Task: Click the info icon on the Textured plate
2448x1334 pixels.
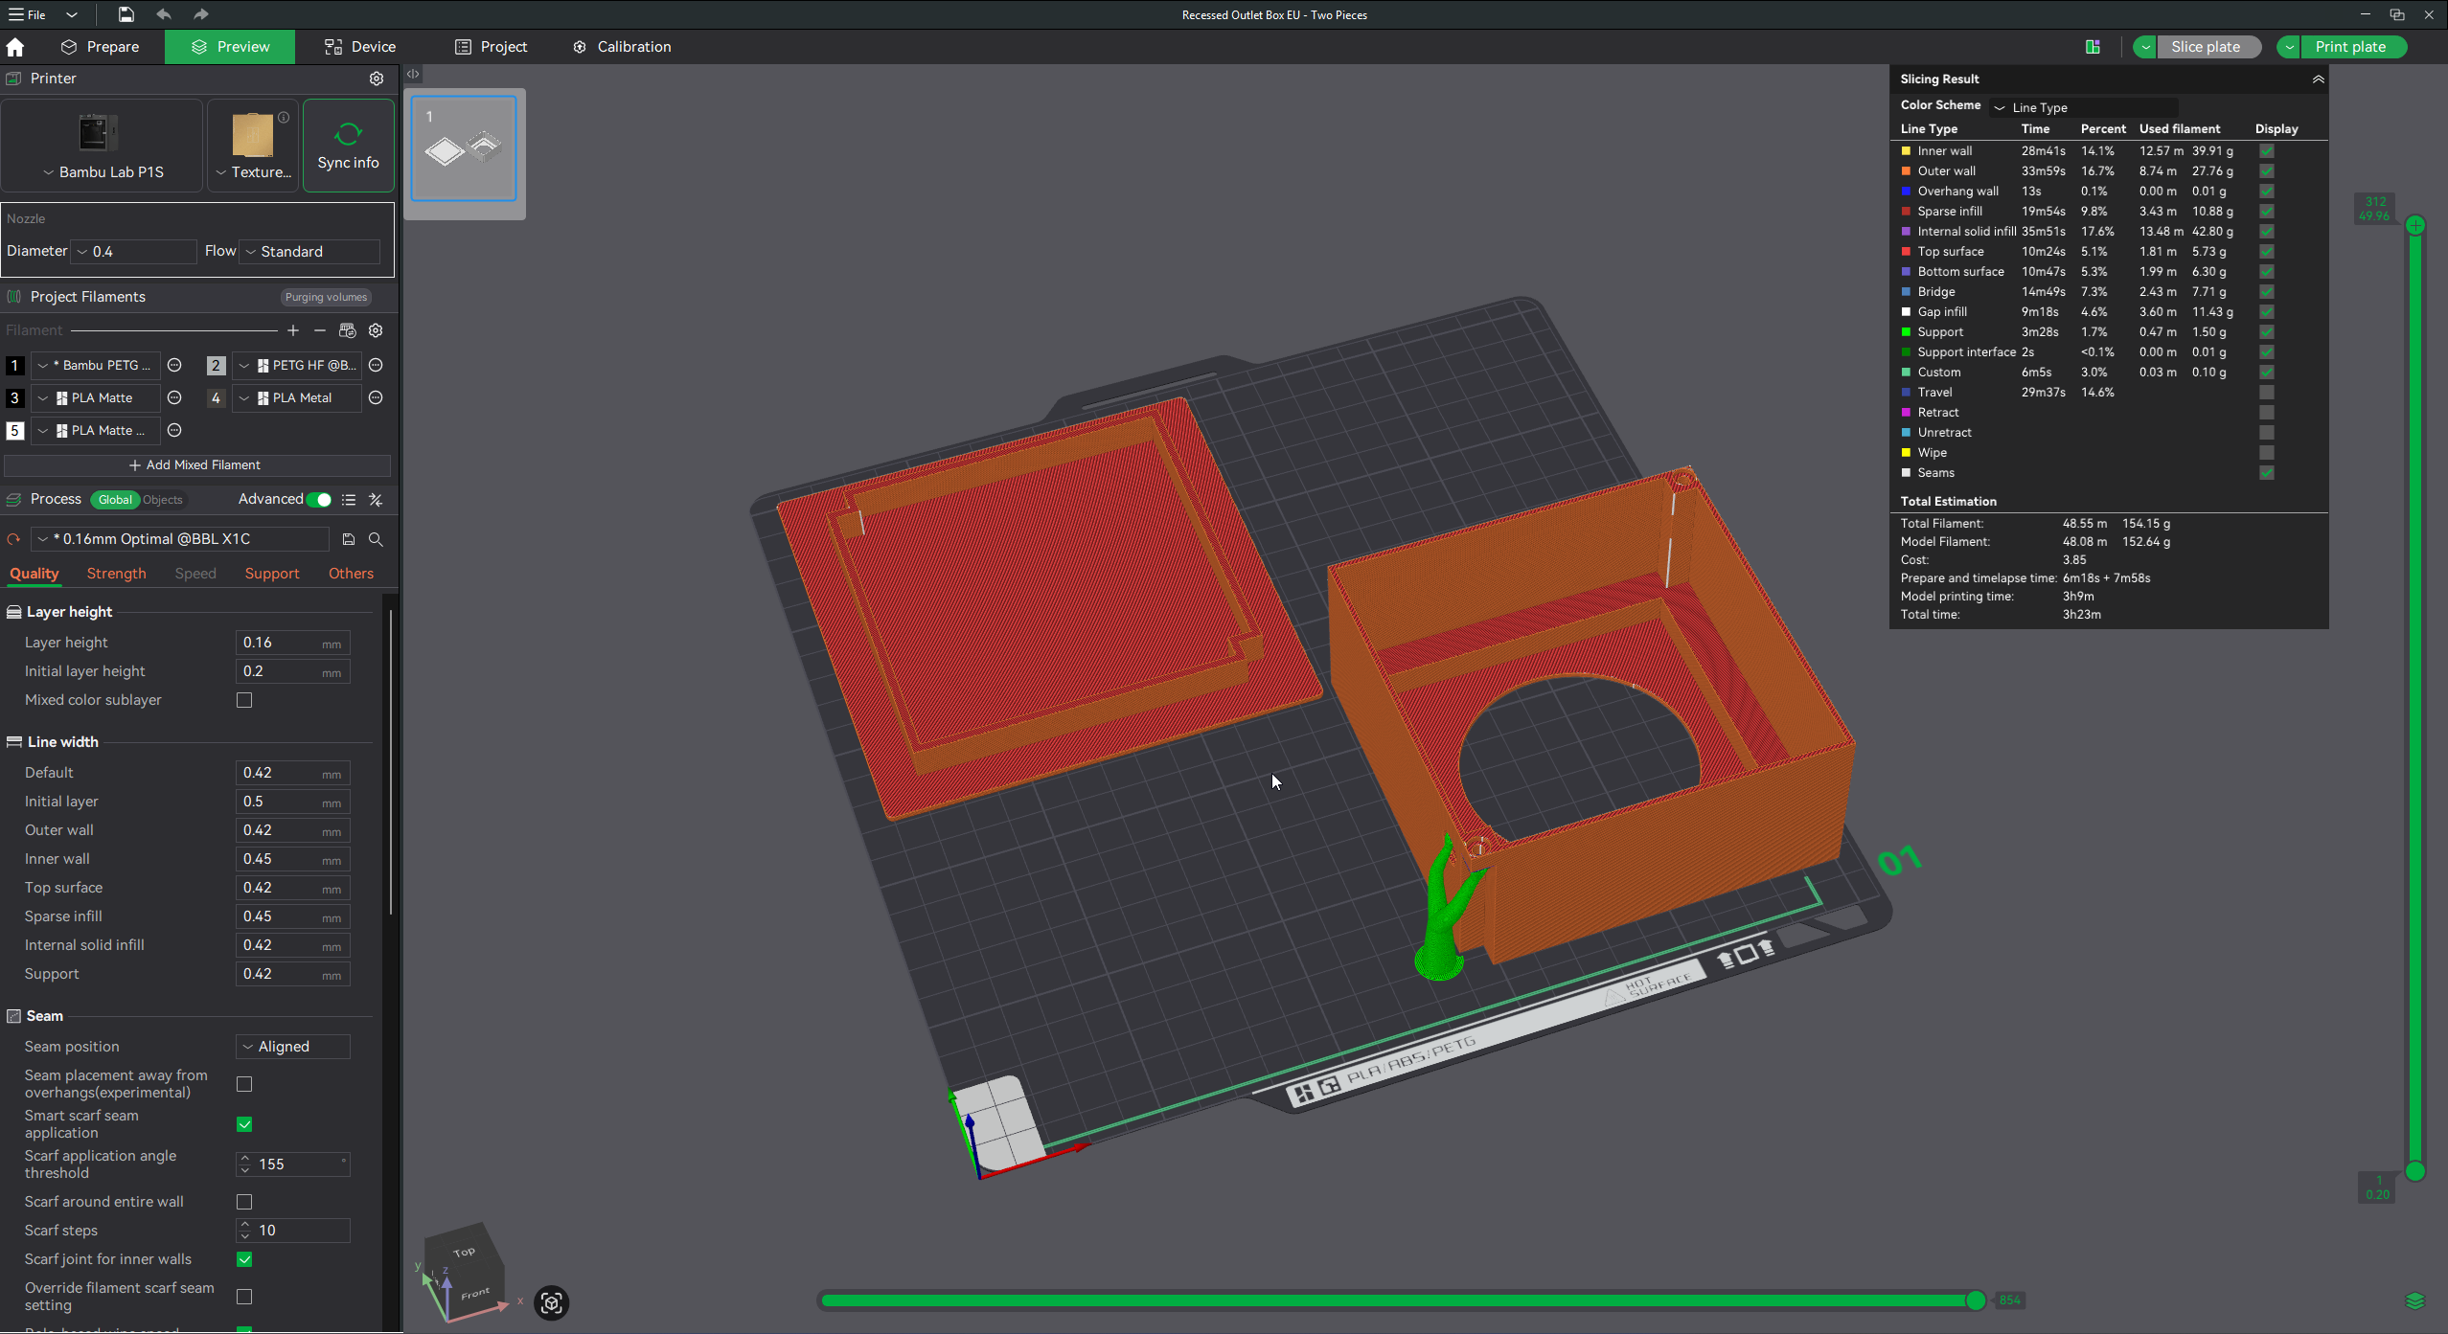Action: (x=284, y=118)
